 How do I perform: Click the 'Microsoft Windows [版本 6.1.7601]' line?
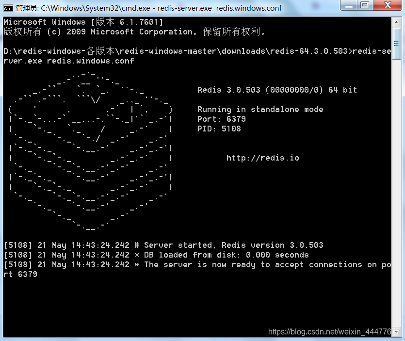coord(83,22)
